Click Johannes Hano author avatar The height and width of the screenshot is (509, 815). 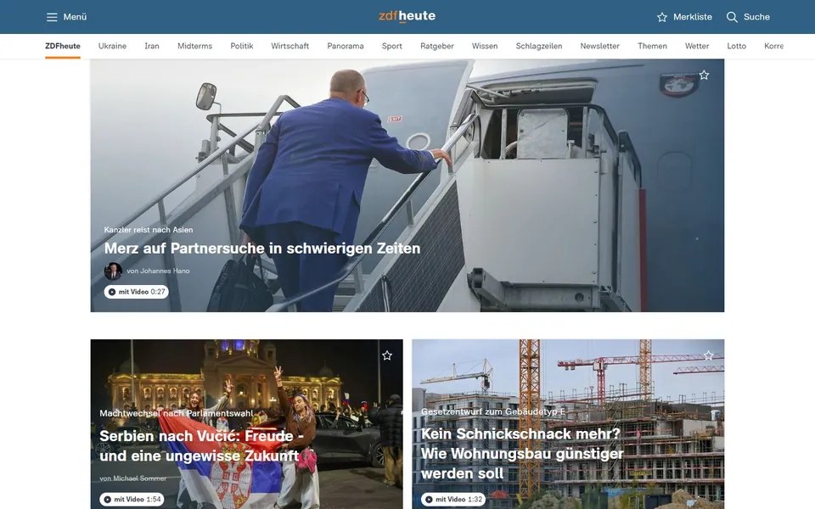coord(113,271)
